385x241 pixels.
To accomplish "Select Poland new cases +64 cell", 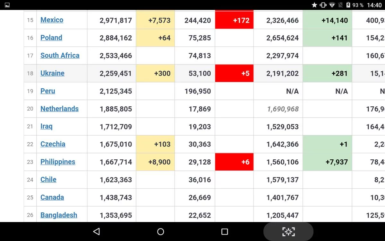I will click(x=156, y=38).
